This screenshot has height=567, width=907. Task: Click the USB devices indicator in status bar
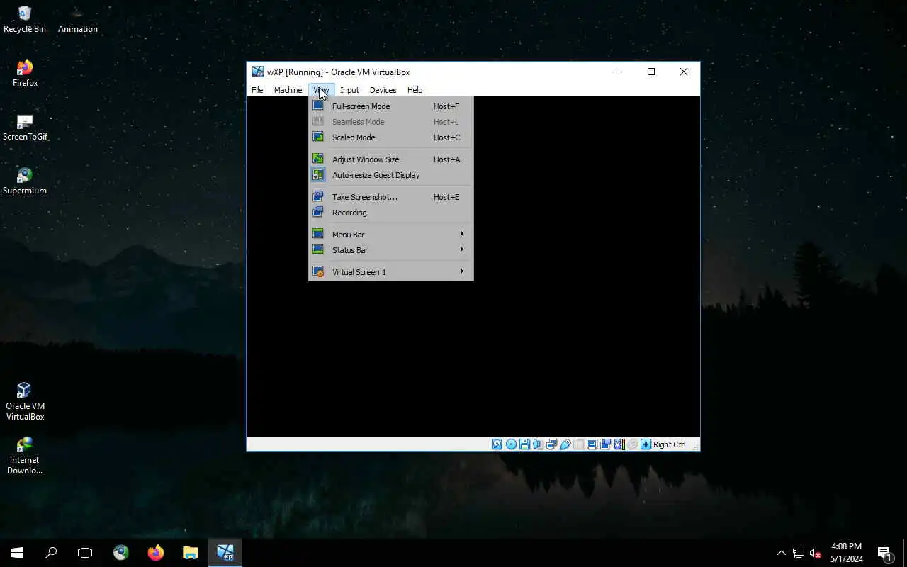coord(565,444)
